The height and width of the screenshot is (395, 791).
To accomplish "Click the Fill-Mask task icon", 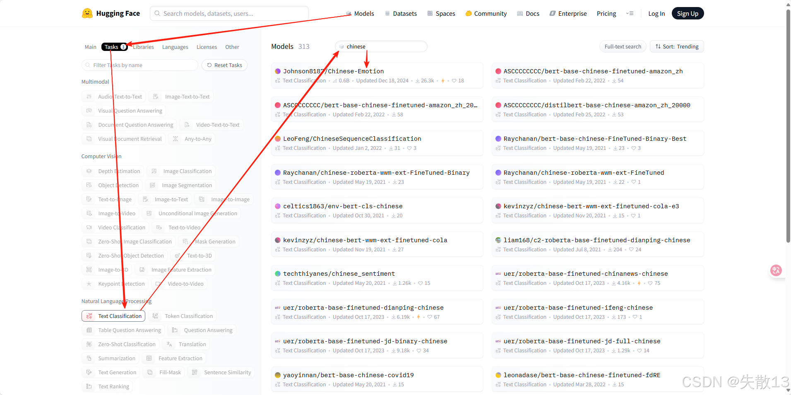I will [x=150, y=372].
